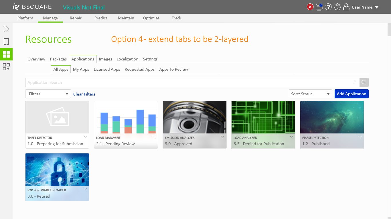Open the devices tablet icon in sidebar
Screen dimensions: 391x219
click(x=6, y=42)
